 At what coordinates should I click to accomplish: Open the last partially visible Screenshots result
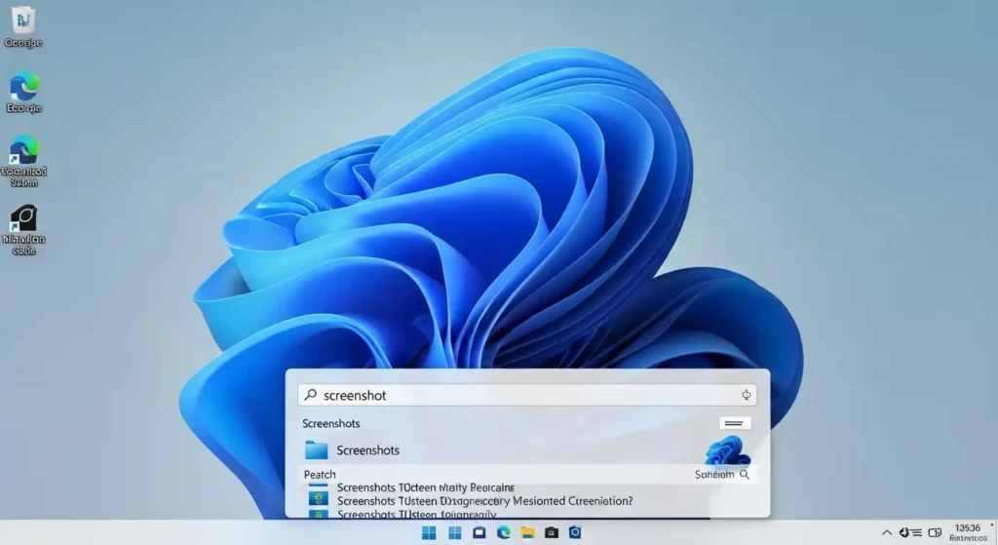(x=416, y=514)
